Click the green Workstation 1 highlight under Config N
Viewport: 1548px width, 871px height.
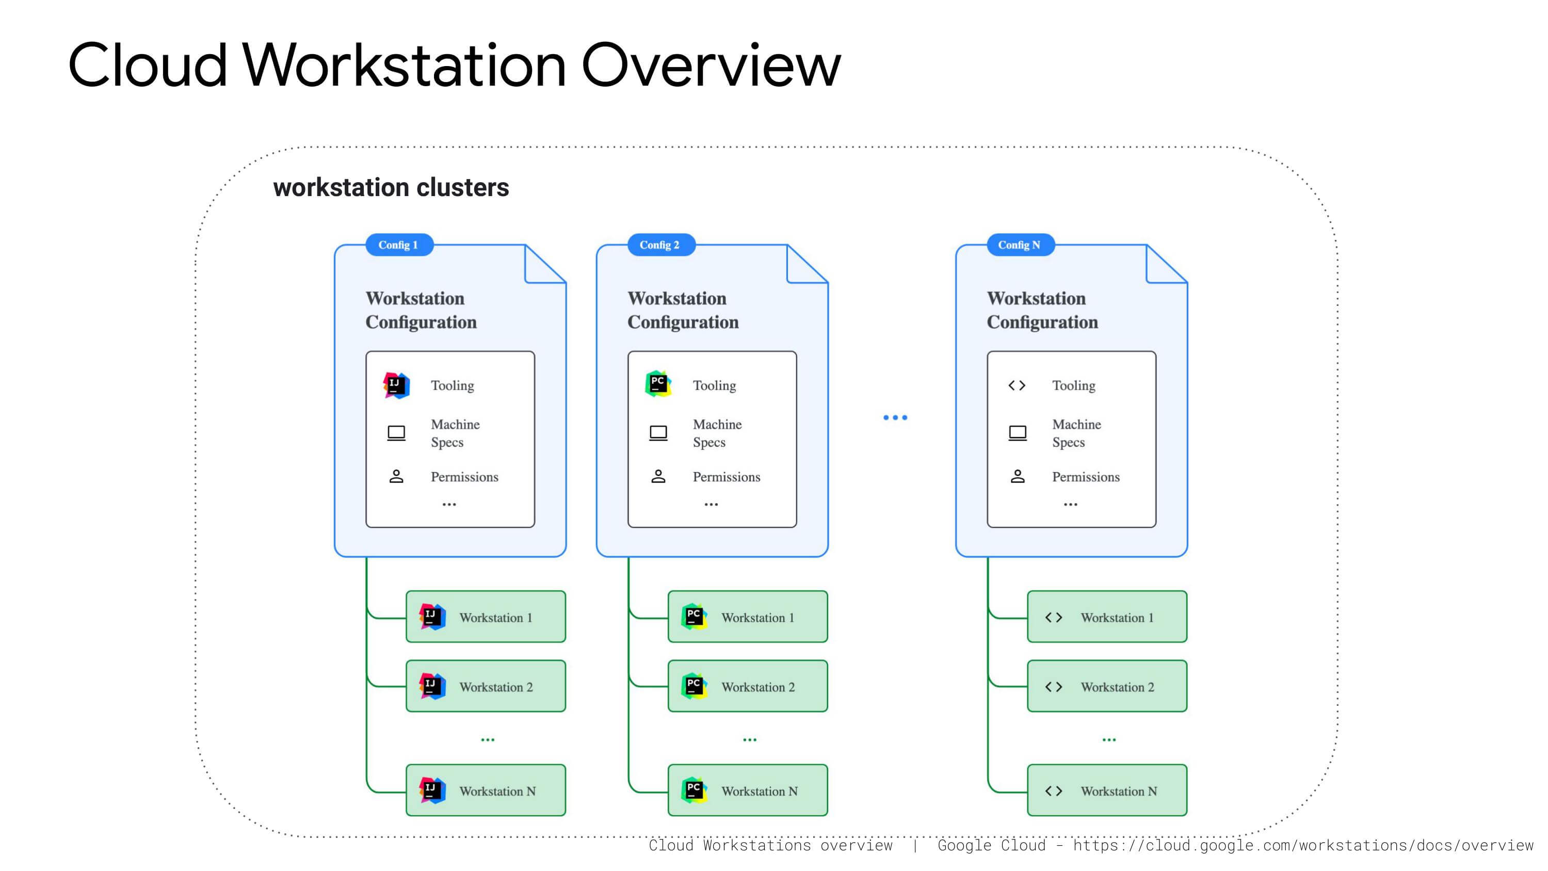[1107, 617]
